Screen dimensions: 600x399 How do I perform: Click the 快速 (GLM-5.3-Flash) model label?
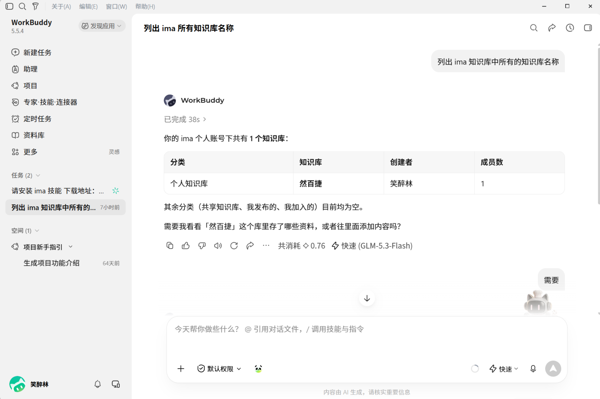[x=372, y=246]
